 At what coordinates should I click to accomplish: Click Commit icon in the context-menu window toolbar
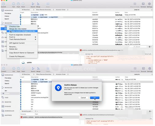tap(4, 4)
